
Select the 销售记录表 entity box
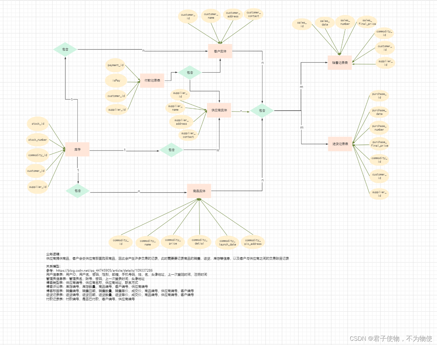[340, 63]
